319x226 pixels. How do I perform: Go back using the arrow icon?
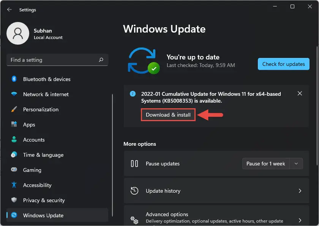click(x=9, y=9)
